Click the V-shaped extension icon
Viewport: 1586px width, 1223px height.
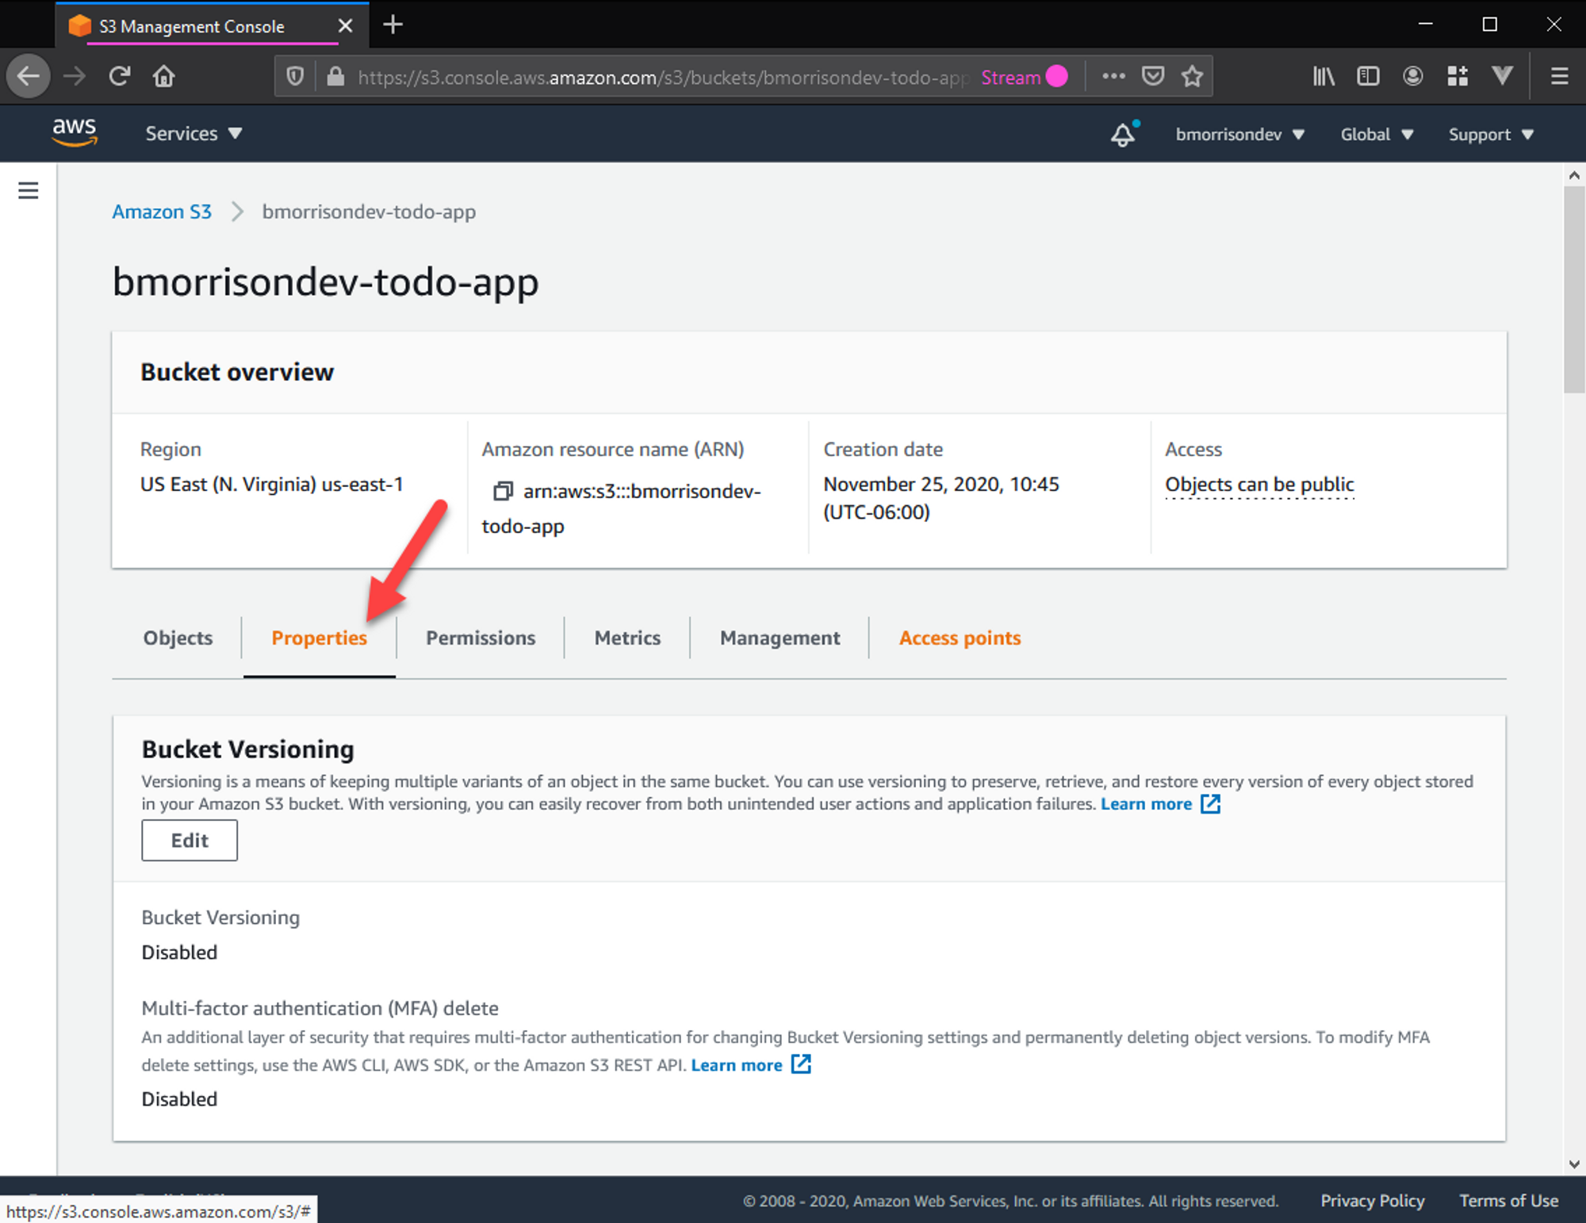1502,76
